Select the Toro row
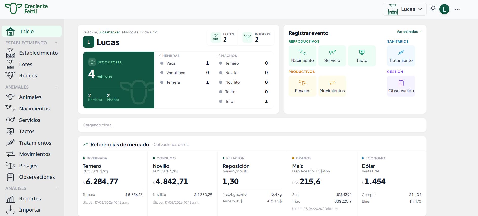Image resolution: width=478 pixels, height=216 pixels. click(243, 101)
